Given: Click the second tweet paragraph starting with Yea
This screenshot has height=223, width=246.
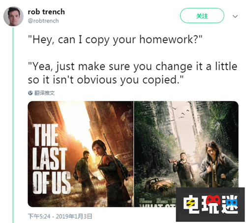Looking at the screenshot, I should click(132, 73).
